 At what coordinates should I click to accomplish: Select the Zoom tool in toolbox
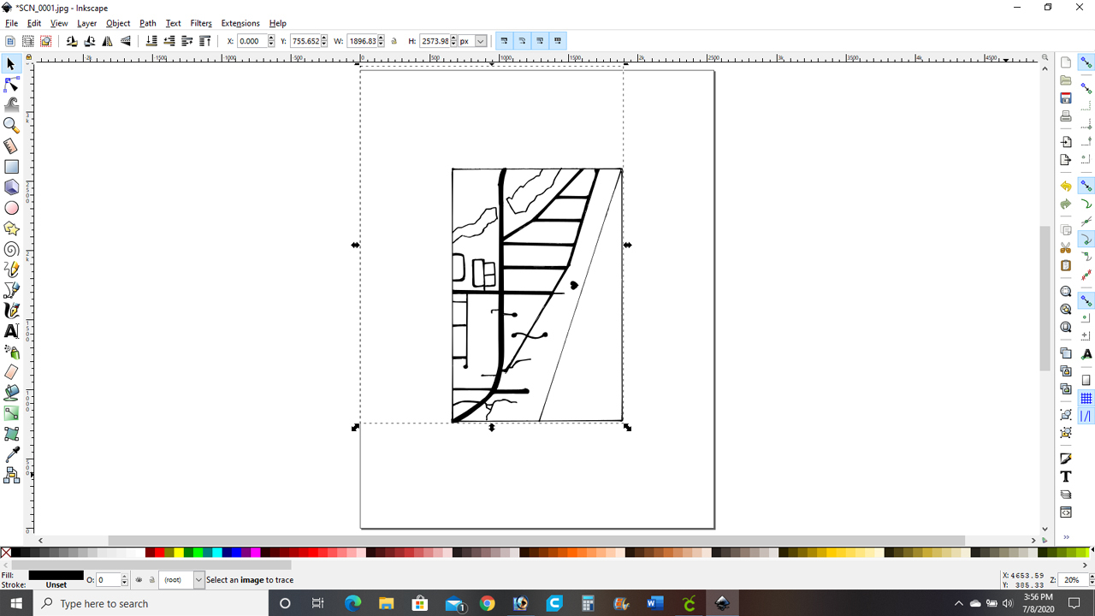(x=12, y=126)
